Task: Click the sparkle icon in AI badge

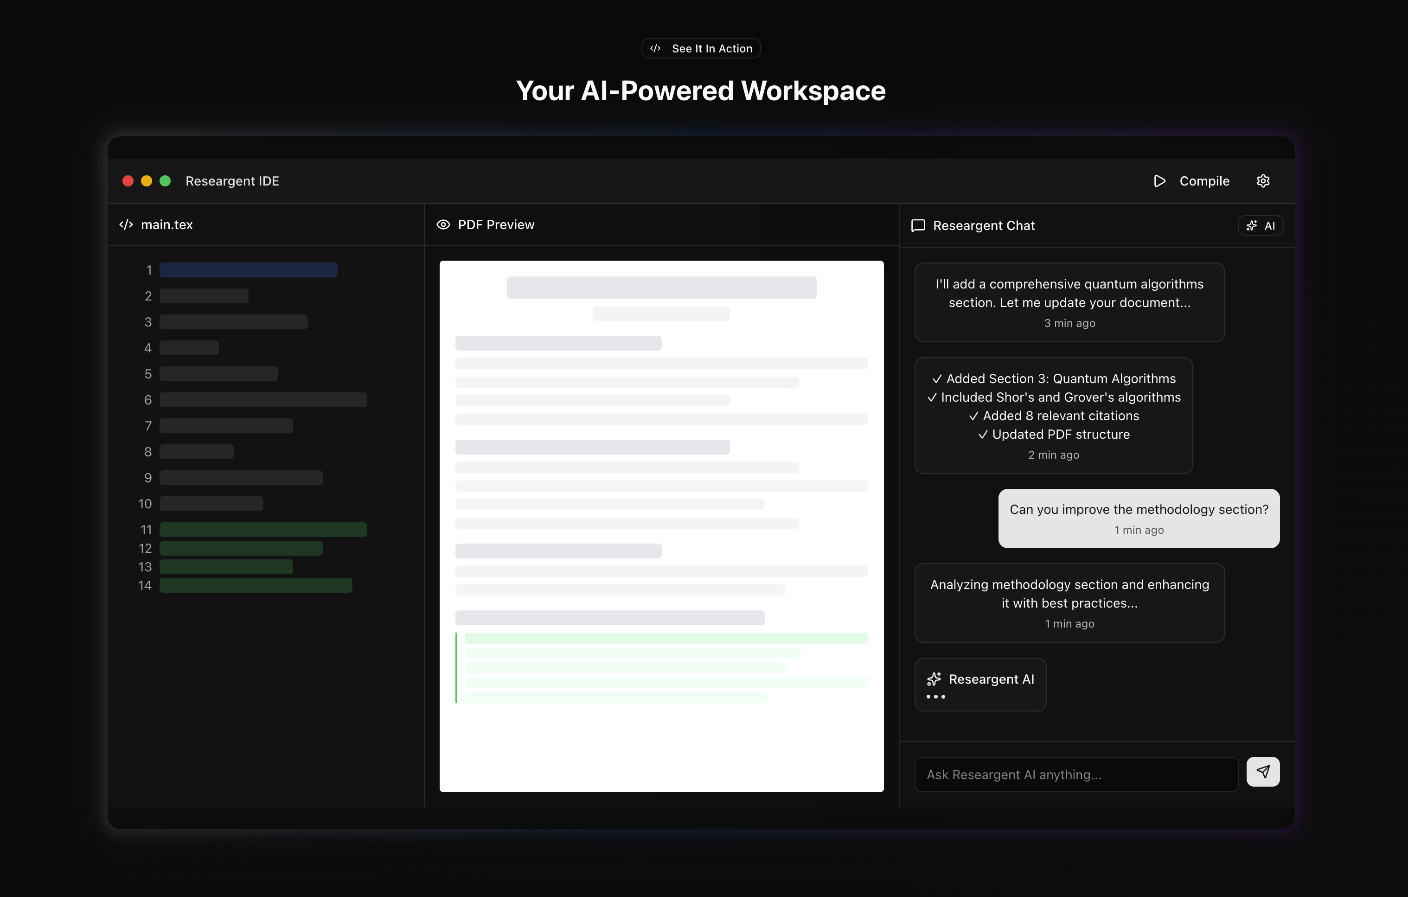Action: (x=1251, y=226)
